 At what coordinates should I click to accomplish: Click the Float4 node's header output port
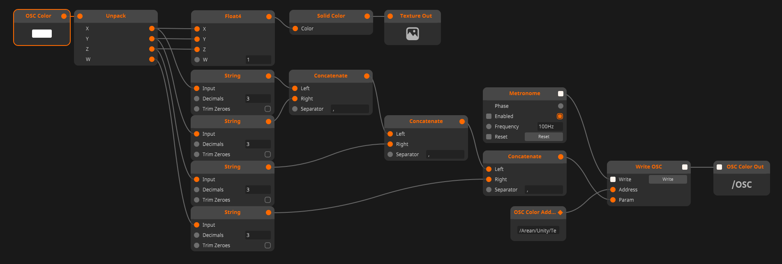pyautogui.click(x=269, y=16)
